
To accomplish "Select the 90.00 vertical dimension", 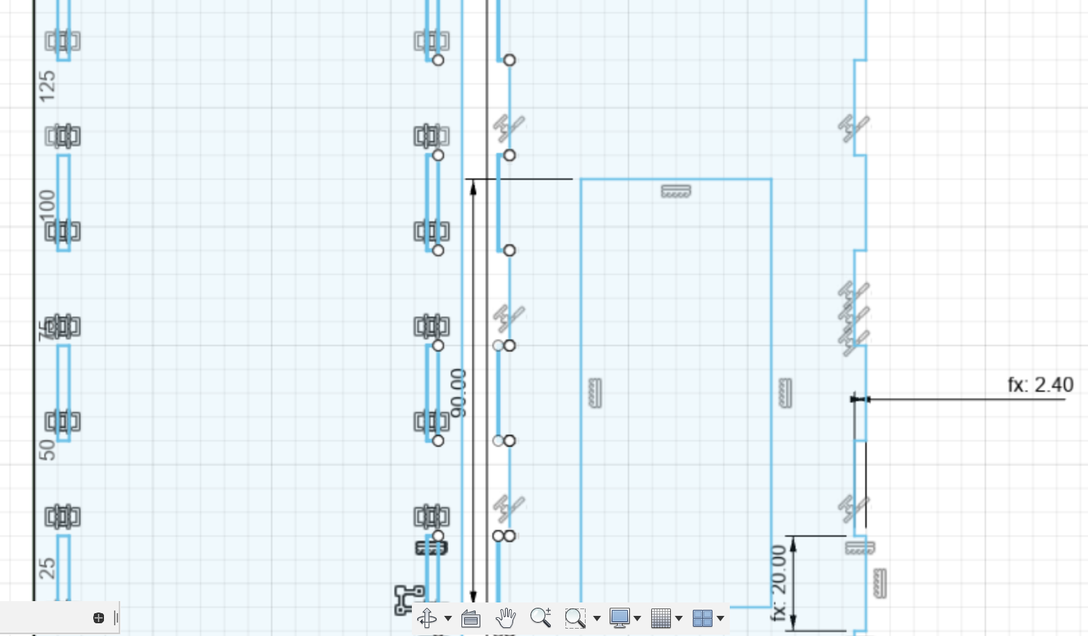I will 458,392.
